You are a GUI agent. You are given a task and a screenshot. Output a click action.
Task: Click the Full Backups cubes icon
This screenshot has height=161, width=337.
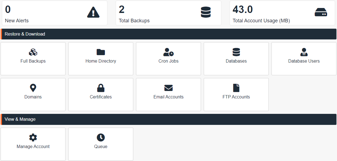point(33,52)
